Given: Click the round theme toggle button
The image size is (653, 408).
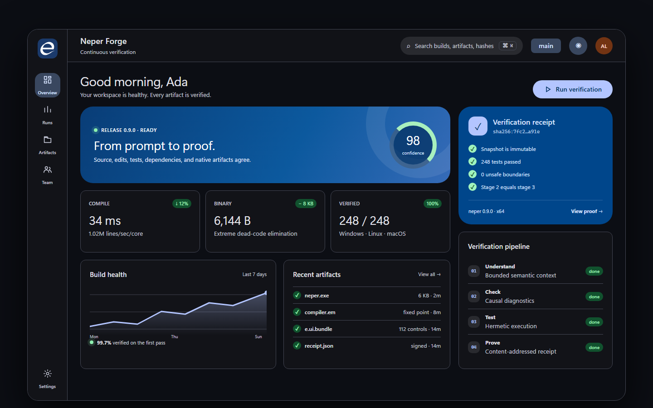Looking at the screenshot, I should 578,46.
